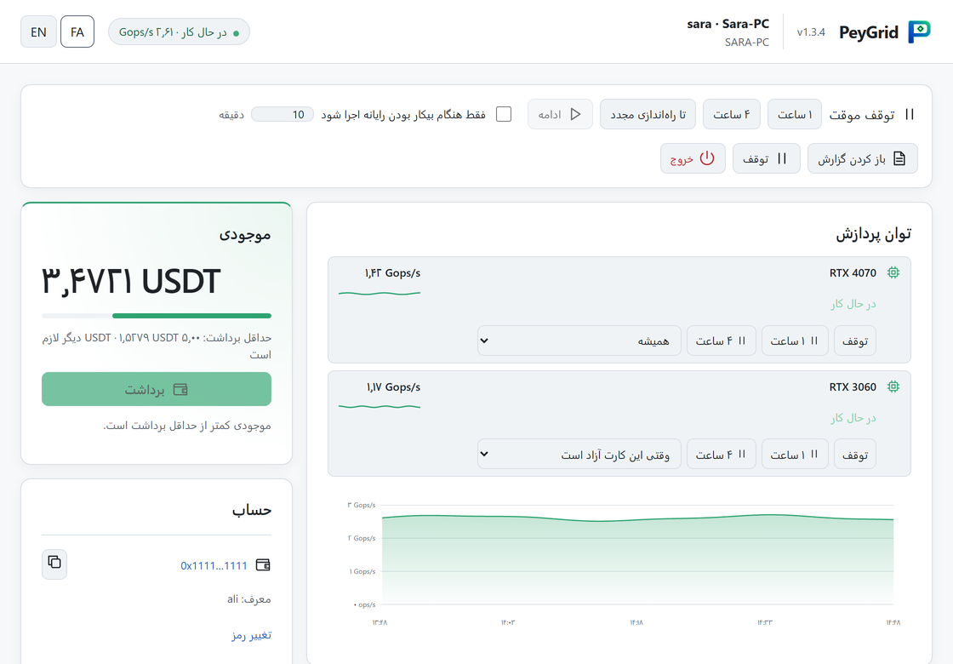Click the sparkline on the RTX 3060 card

pyautogui.click(x=379, y=407)
